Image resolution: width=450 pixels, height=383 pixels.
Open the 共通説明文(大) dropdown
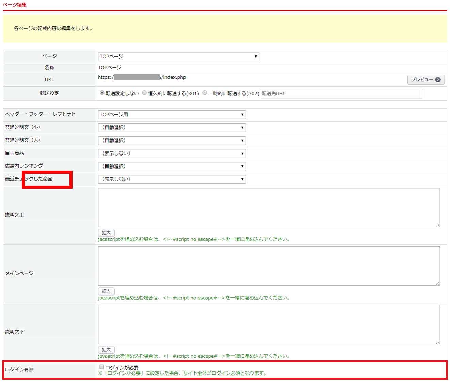point(172,141)
